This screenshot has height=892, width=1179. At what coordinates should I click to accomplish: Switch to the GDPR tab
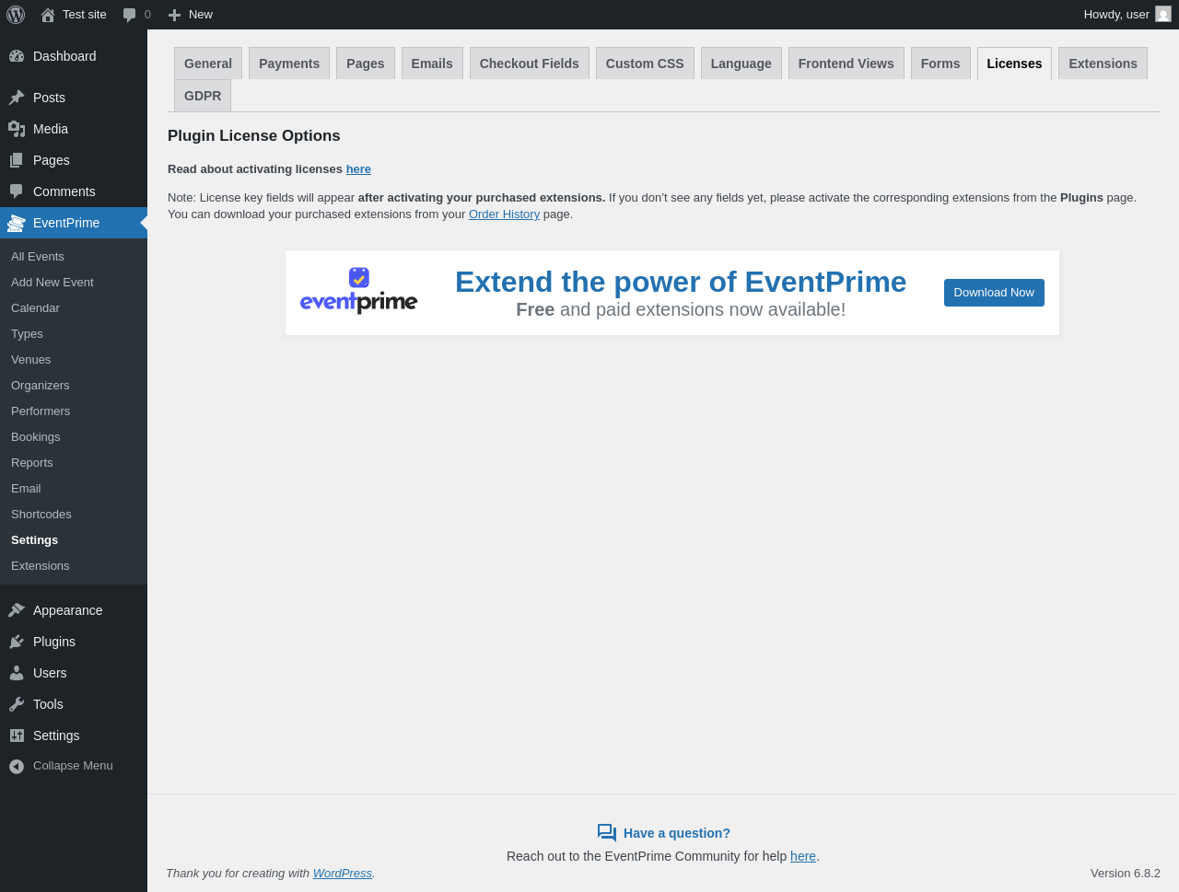click(203, 96)
